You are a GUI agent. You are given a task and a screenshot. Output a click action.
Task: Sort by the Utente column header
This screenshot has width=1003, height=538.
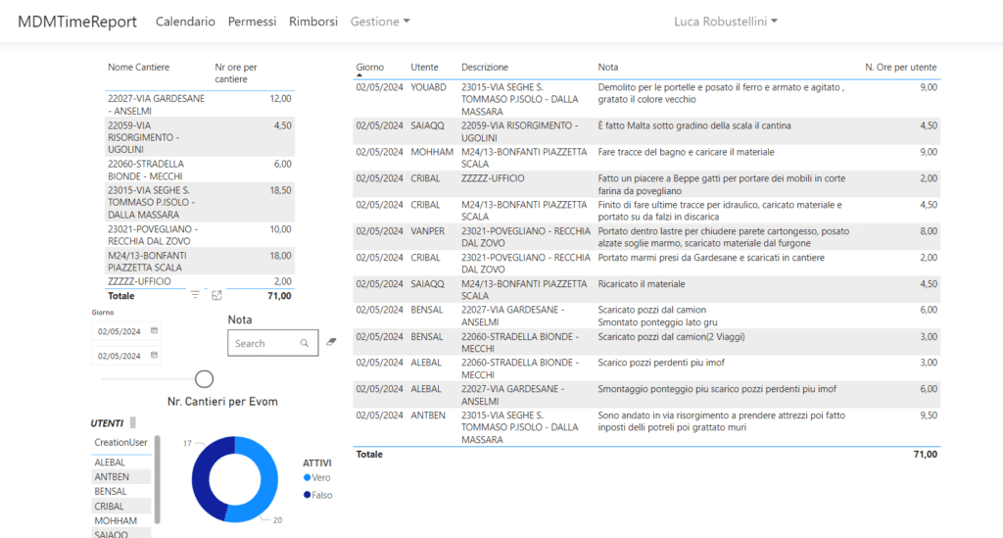[425, 68]
